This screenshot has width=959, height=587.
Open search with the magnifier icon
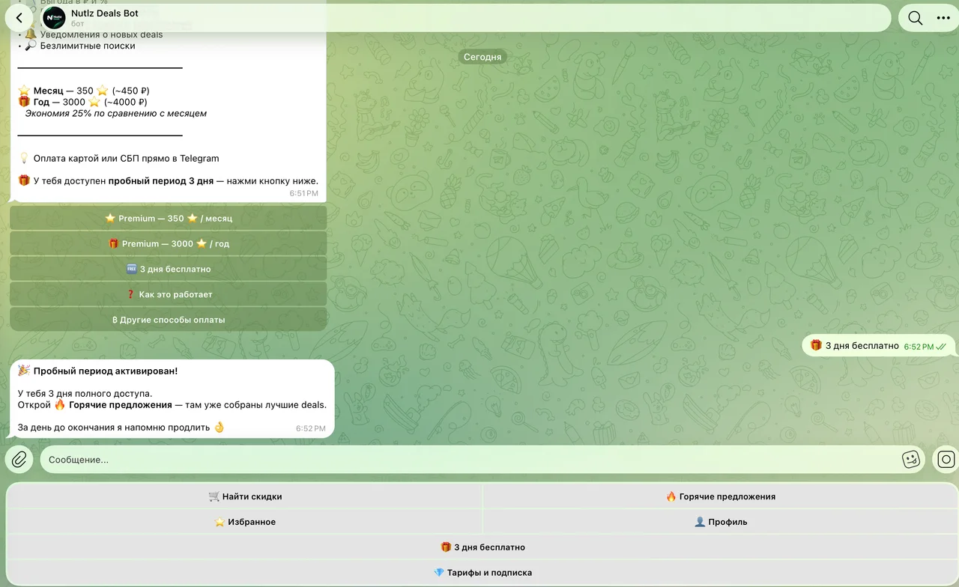(x=915, y=18)
